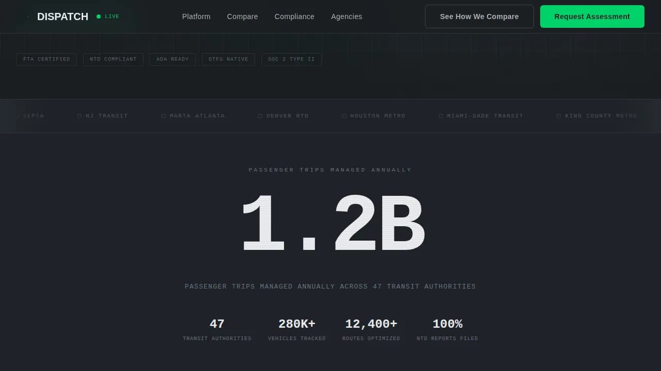
Task: Select the GTFS NATIVE badge
Action: pos(228,59)
